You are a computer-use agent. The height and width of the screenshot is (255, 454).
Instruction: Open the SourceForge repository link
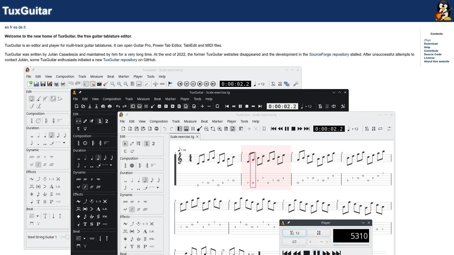[329, 55]
